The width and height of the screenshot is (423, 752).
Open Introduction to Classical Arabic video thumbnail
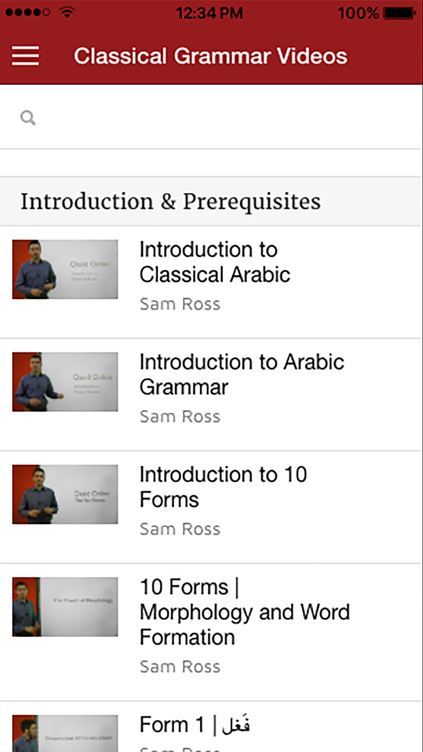[x=65, y=269]
